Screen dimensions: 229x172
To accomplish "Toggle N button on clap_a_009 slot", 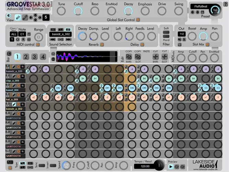I will (x=23, y=76).
